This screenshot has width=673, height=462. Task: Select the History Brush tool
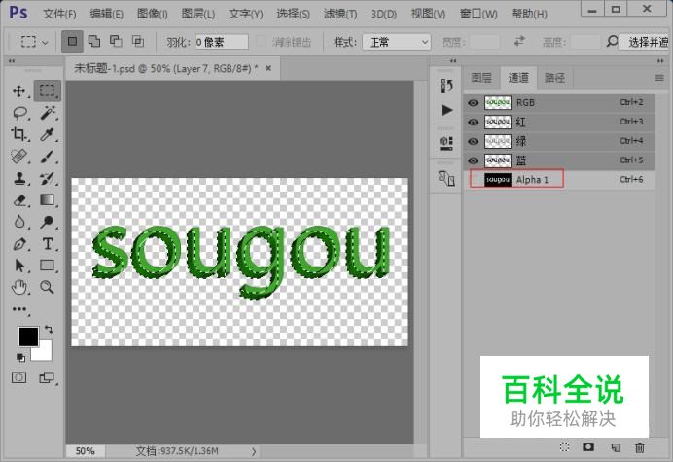point(48,178)
